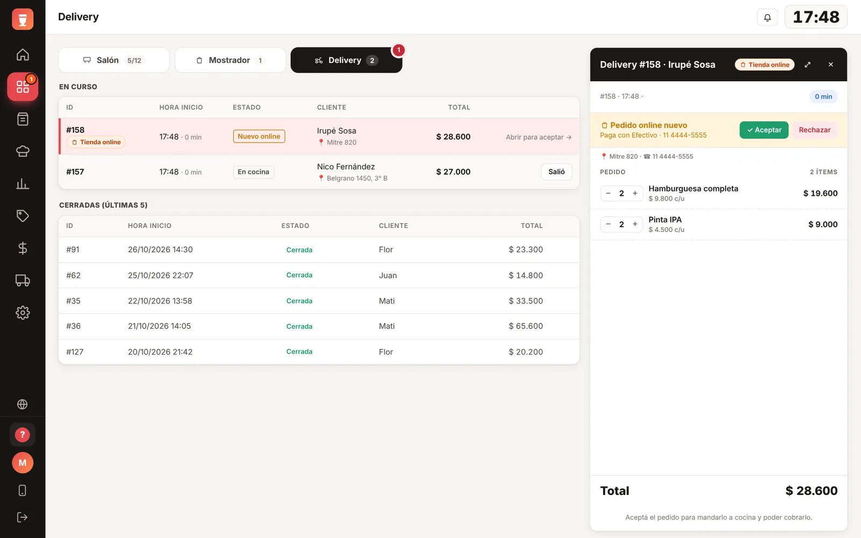861x538 pixels.
Task: Open the red help question mark
Action: click(x=23, y=435)
